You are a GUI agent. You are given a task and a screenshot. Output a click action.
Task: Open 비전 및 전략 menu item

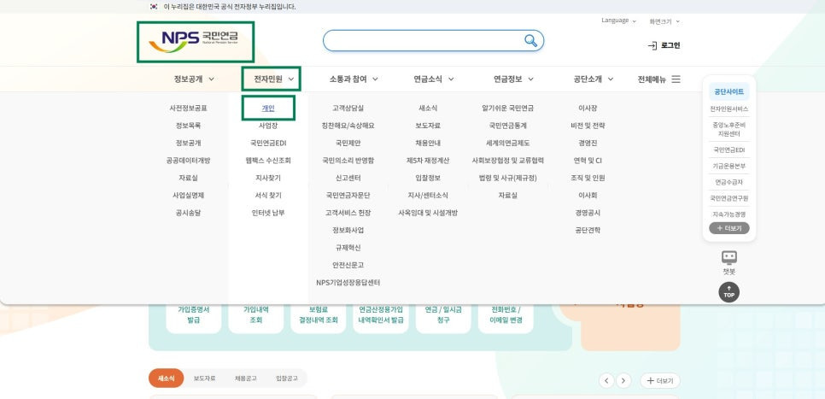pos(588,126)
